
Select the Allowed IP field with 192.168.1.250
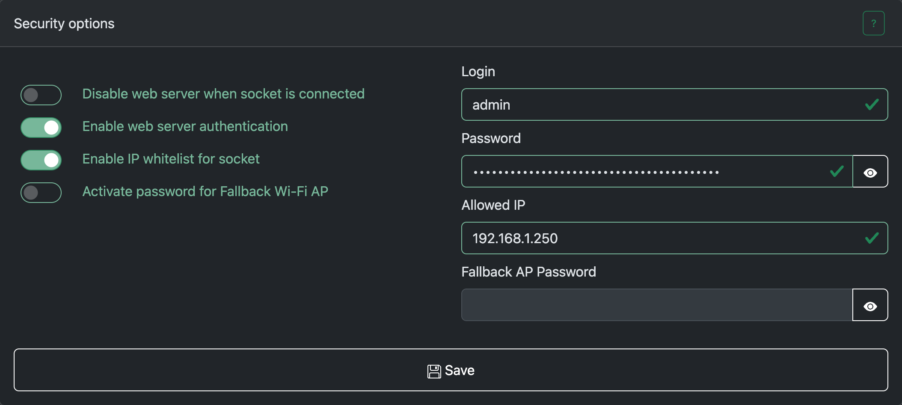click(x=659, y=238)
